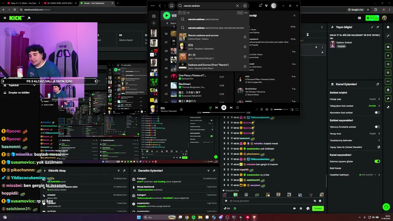Toggle repeat in the Spotify player
Viewport: 393px width, 221px height.
pos(237,108)
